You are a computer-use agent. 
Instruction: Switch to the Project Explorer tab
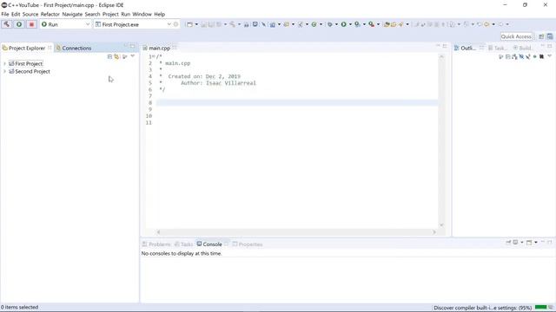[27, 48]
